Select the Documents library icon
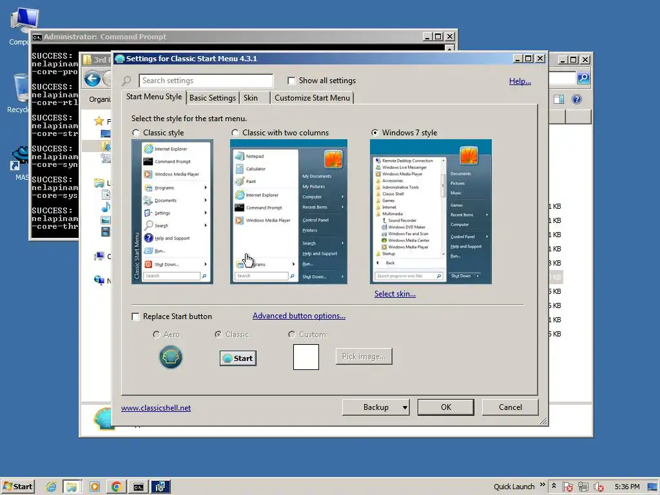This screenshot has height=495, width=660. 106,195
